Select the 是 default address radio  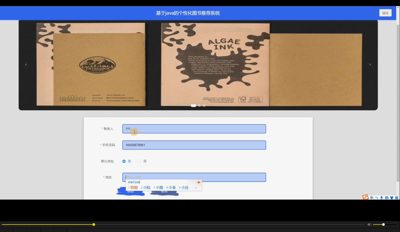pos(124,161)
